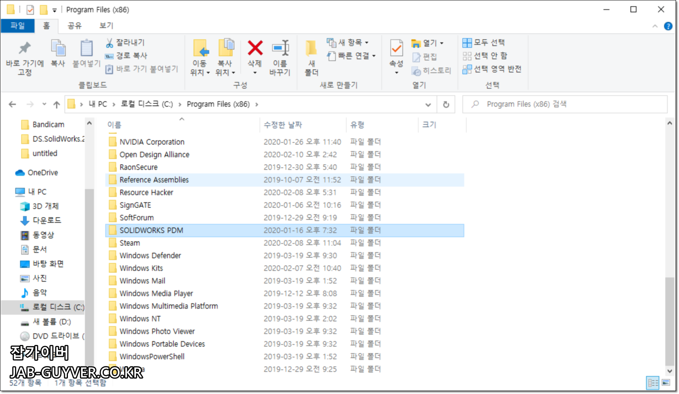679x394 pixels.
Task: Click Program Files (x86) breadcrumb
Action: point(218,104)
